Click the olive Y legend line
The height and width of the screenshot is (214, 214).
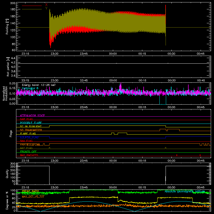pos(32,9)
